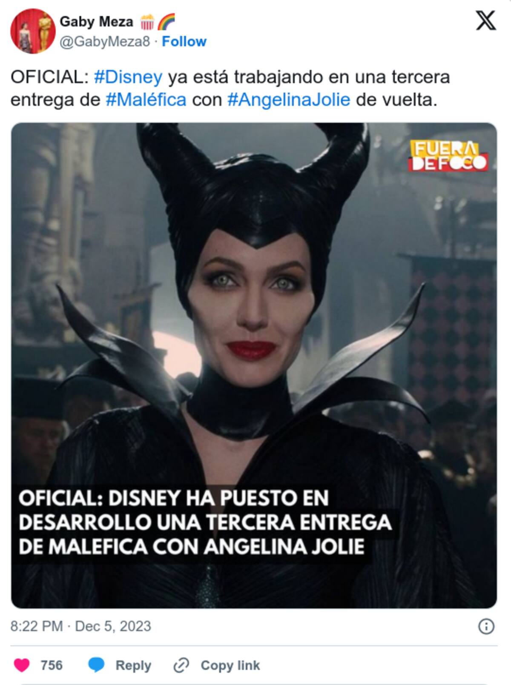The width and height of the screenshot is (511, 685).
Task: Open the Maleficent image in the tweet
Action: point(254,365)
